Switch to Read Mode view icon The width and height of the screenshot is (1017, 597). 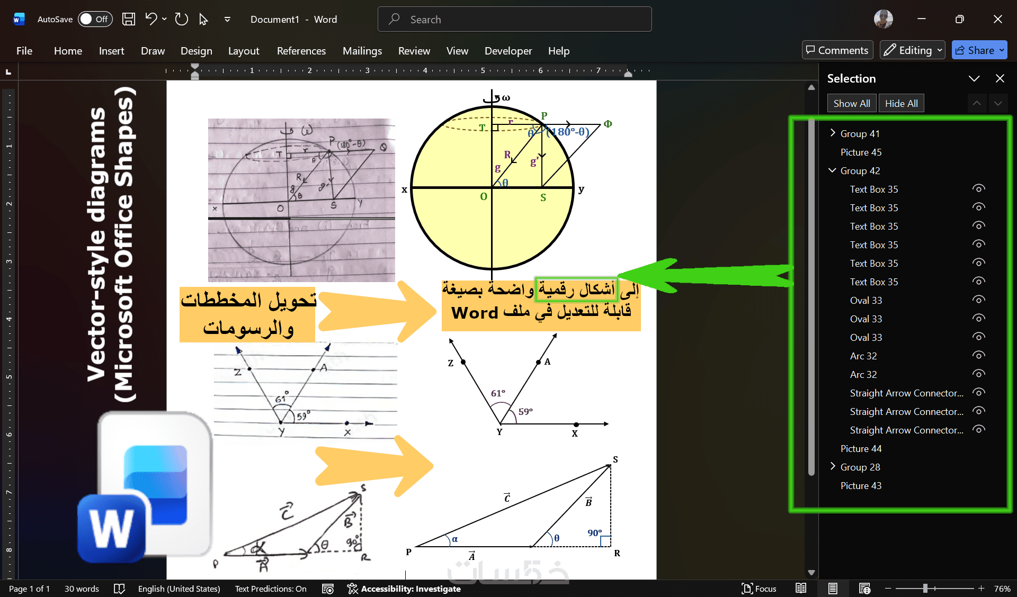(x=801, y=589)
